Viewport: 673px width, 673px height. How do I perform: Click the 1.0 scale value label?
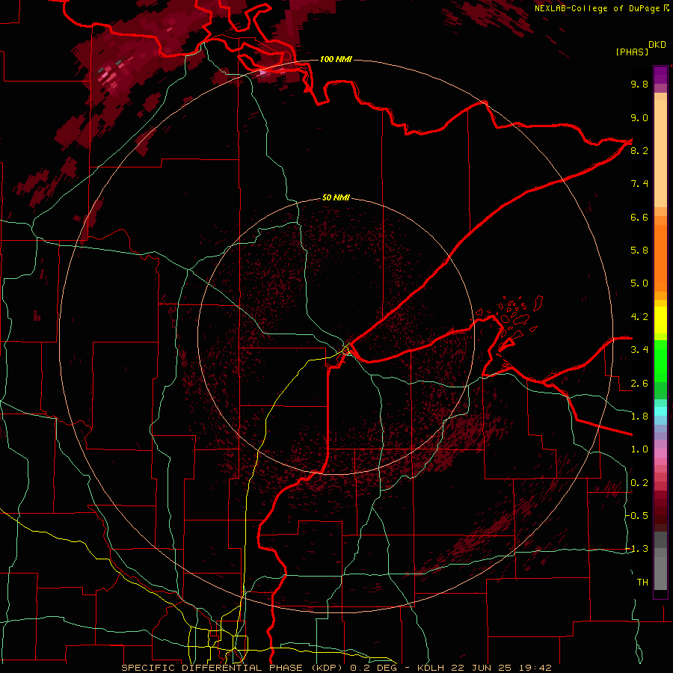pyautogui.click(x=639, y=449)
